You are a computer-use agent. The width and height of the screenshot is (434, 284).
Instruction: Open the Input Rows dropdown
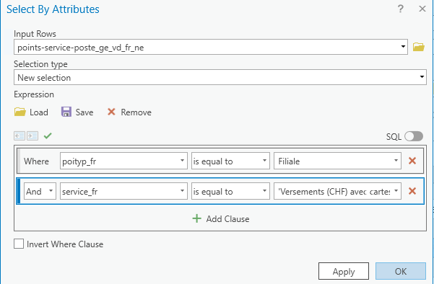coord(211,47)
